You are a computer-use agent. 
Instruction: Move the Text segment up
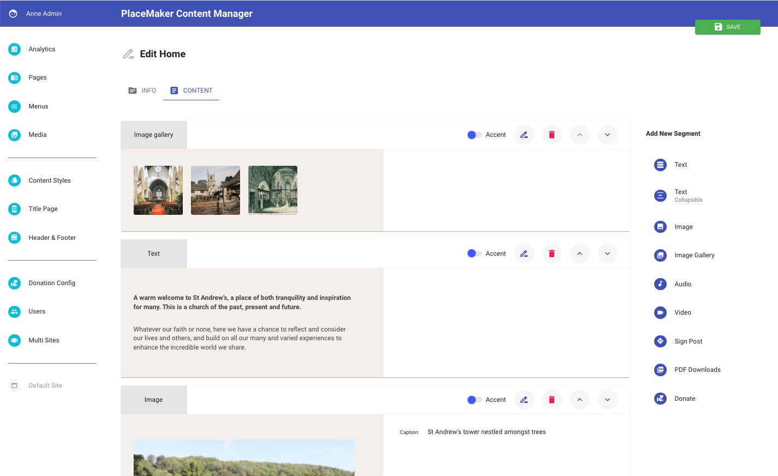[579, 254]
